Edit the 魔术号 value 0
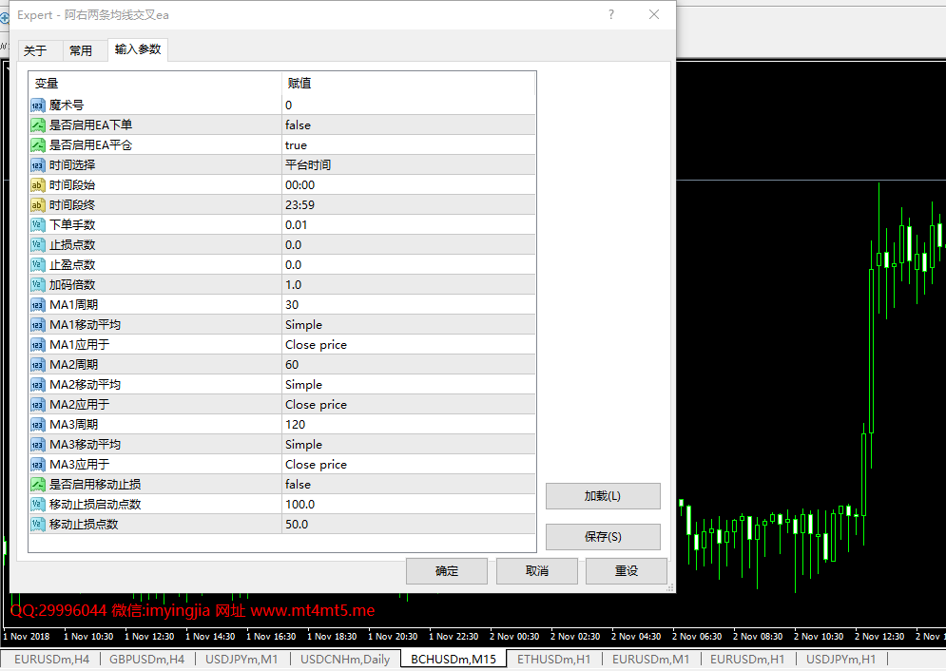946x671 pixels. click(x=409, y=105)
